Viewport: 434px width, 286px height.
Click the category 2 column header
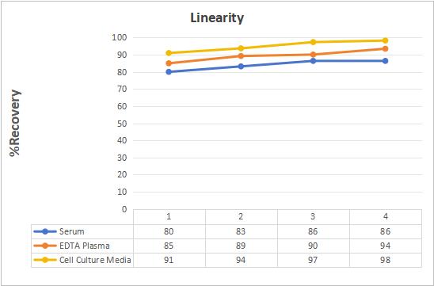point(241,216)
